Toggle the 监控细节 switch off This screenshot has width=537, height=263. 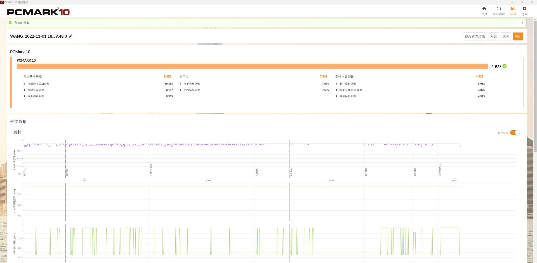pyautogui.click(x=515, y=133)
